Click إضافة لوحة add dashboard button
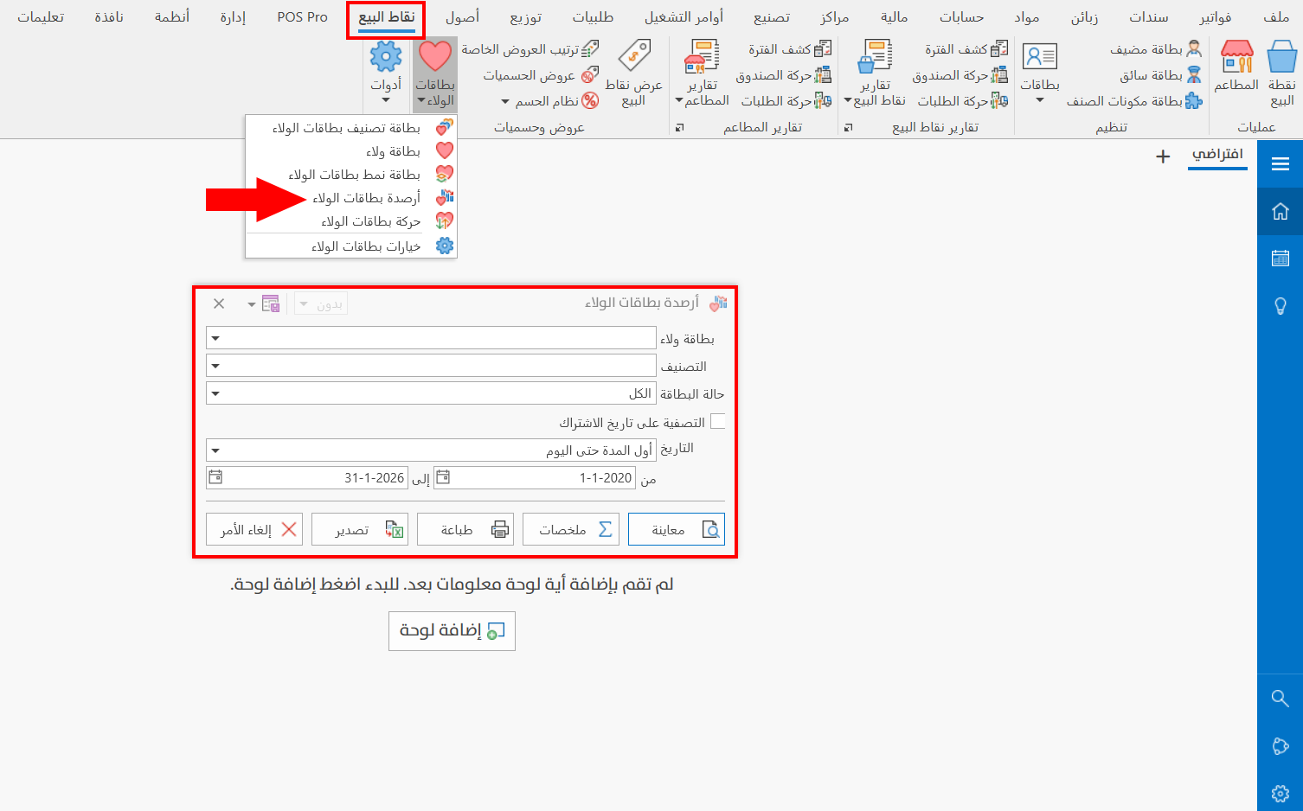Screen dimensions: 1303x811 click(452, 631)
